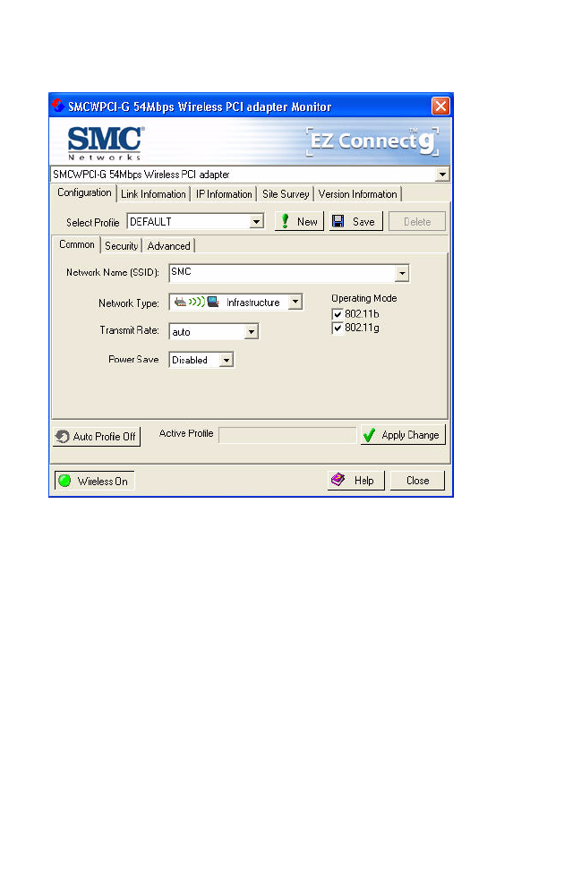Toggle the 802.11b operating mode checkbox
The height and width of the screenshot is (870, 564).
click(338, 314)
